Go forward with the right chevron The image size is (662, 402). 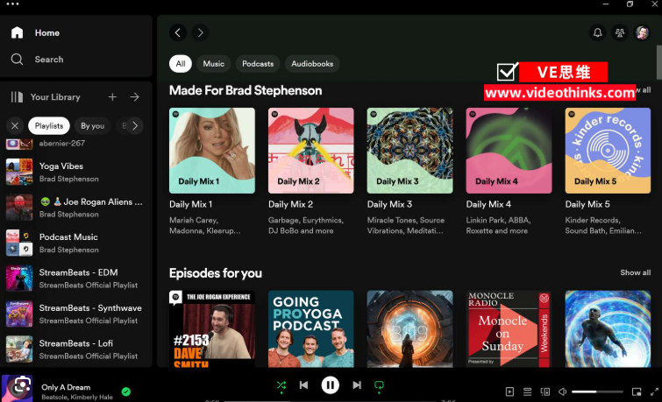click(200, 32)
